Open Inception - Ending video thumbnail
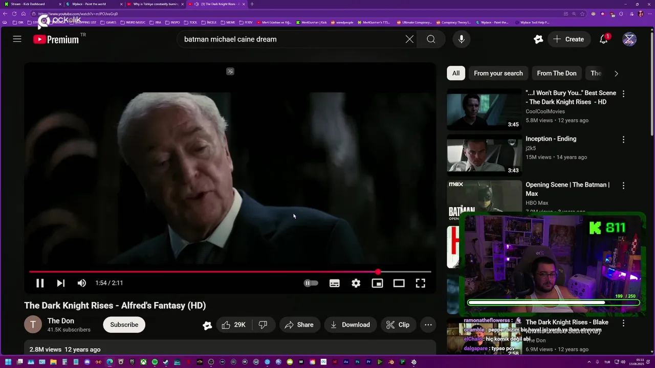This screenshot has width=655, height=368. (x=484, y=155)
